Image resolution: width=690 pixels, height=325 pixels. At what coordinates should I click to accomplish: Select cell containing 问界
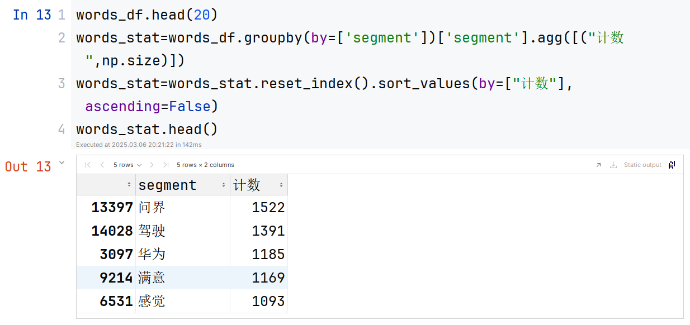[183, 207]
